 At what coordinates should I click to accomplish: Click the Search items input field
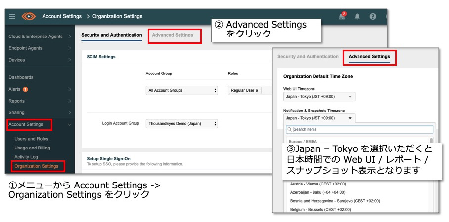(361, 130)
